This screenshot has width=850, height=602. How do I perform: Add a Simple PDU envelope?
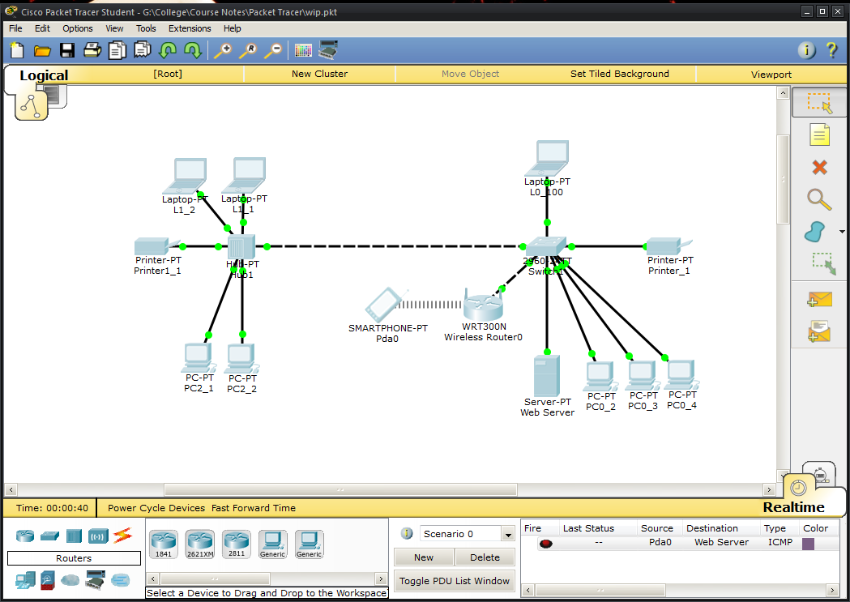tap(819, 298)
